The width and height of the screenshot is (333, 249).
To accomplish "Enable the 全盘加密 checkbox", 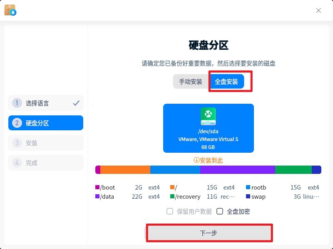I will click(220, 211).
